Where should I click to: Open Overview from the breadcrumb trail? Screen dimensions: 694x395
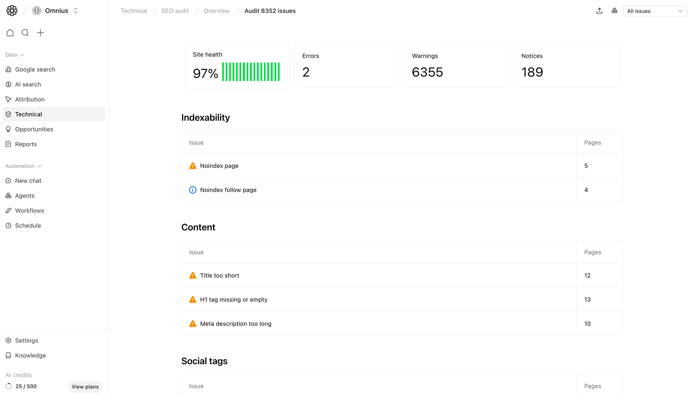click(x=216, y=11)
